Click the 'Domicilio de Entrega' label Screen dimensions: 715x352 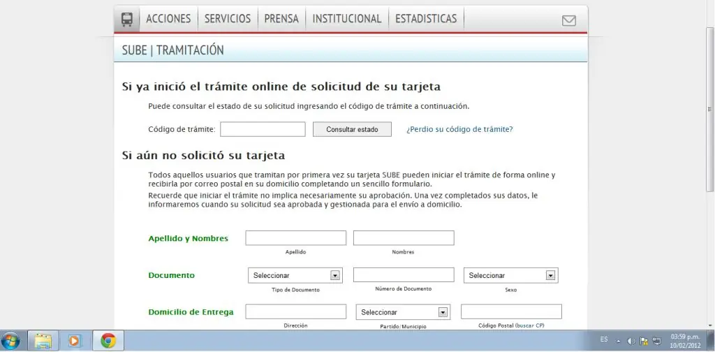coord(191,312)
